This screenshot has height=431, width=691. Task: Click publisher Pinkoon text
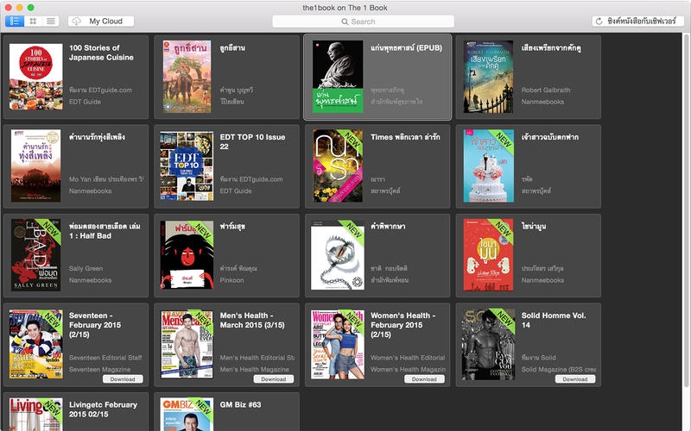(231, 280)
